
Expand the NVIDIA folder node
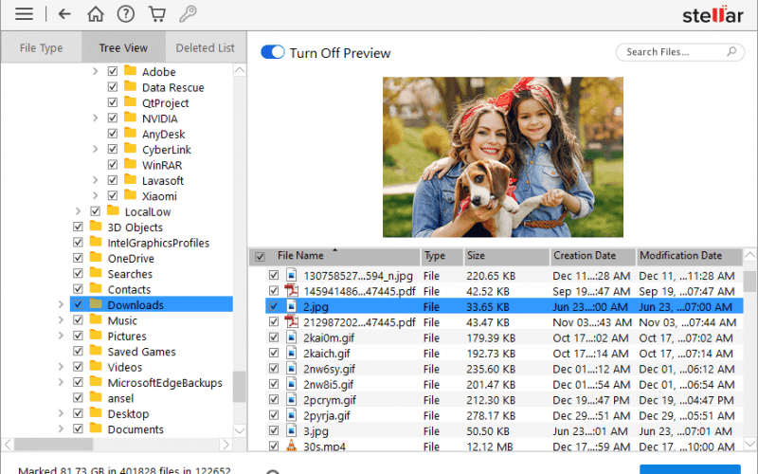[96, 118]
